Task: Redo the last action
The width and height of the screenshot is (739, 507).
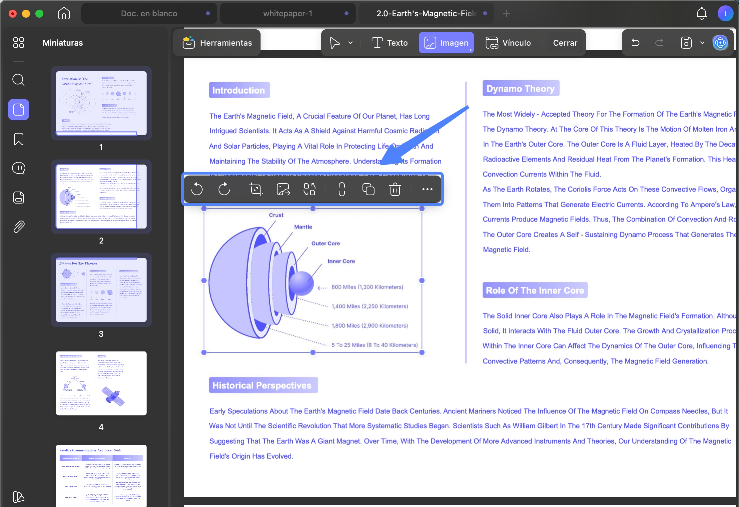Action: 659,43
